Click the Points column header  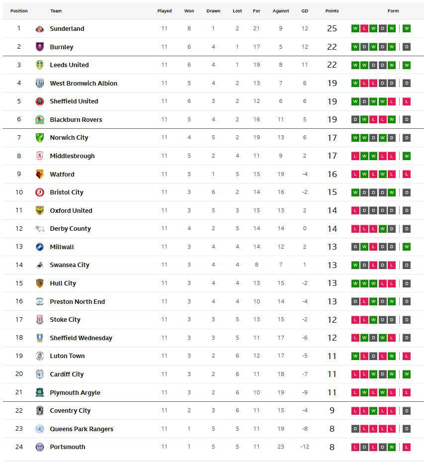[x=332, y=11]
